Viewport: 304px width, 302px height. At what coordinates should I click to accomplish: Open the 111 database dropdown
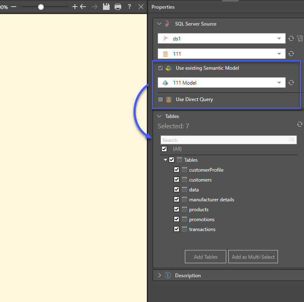click(279, 54)
